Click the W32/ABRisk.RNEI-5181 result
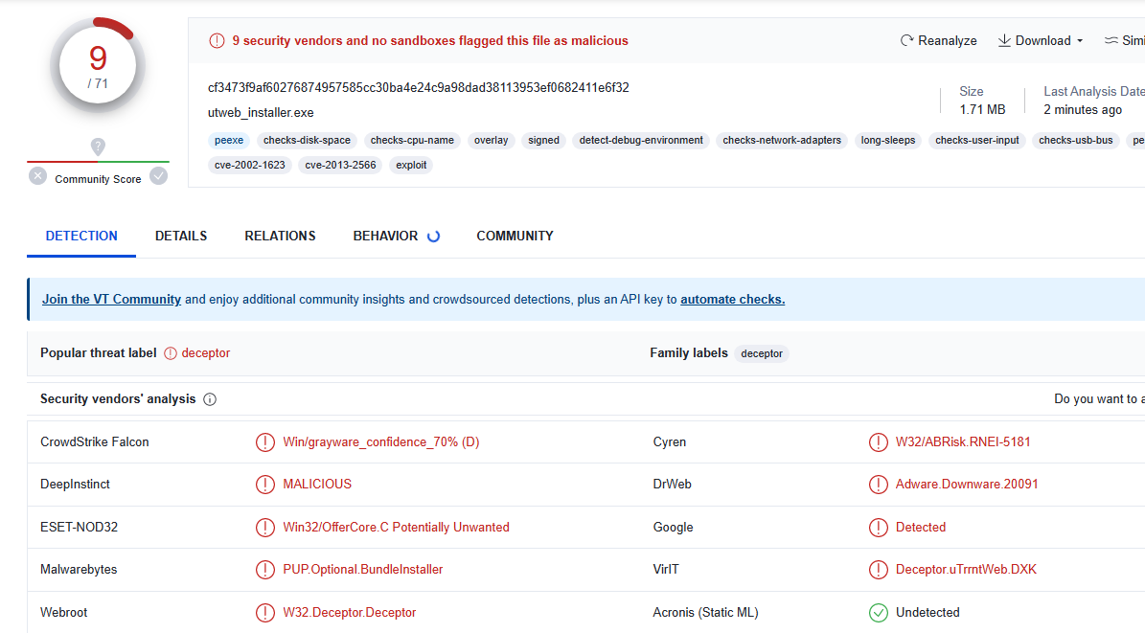Image resolution: width=1145 pixels, height=633 pixels. [x=963, y=441]
